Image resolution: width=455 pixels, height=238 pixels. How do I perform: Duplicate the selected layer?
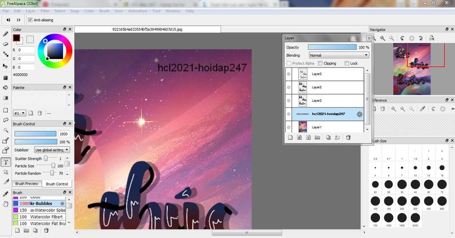328,137
